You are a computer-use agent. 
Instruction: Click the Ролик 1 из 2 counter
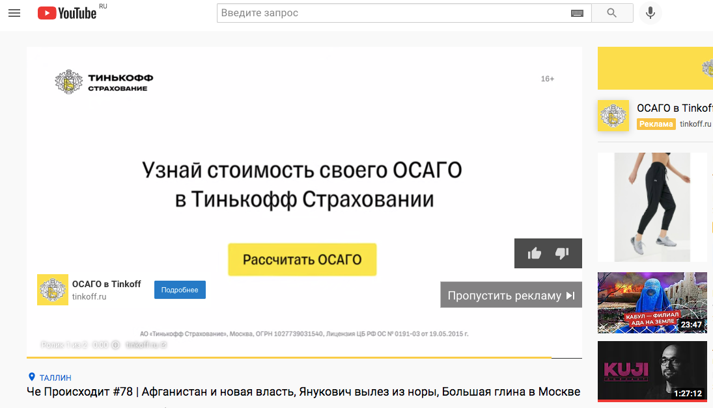[x=64, y=345]
